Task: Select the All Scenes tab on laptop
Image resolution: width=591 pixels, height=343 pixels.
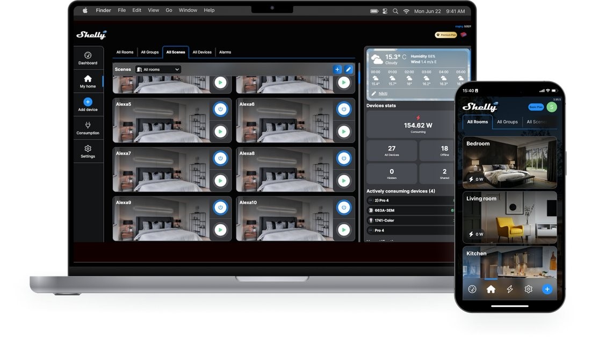Action: tap(176, 52)
